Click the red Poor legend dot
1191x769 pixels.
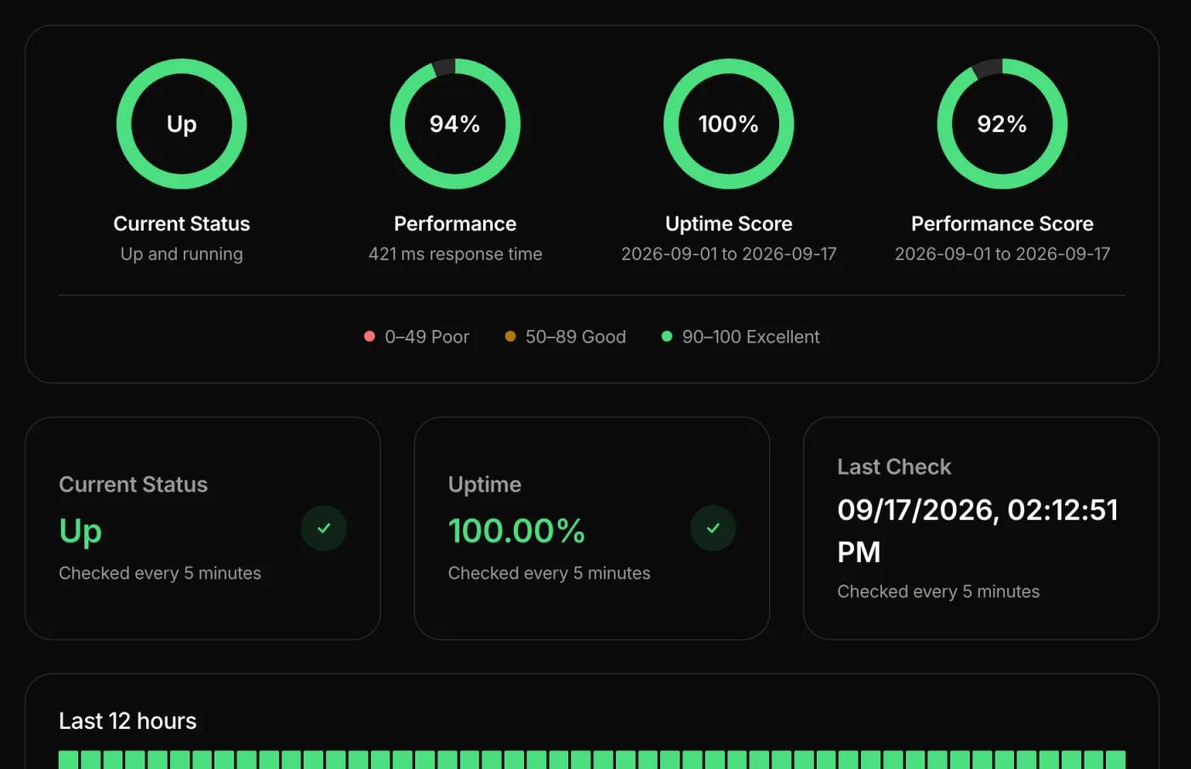[369, 336]
